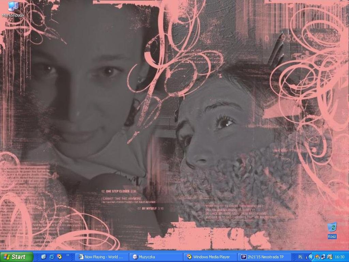This screenshot has height=262, width=349.
Task: Switch to Windows Media Player taskbar button
Action: 210,257
